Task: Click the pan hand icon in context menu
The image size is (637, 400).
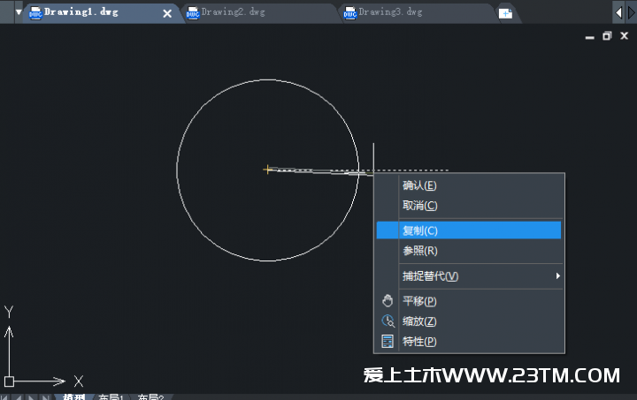Action: click(387, 301)
